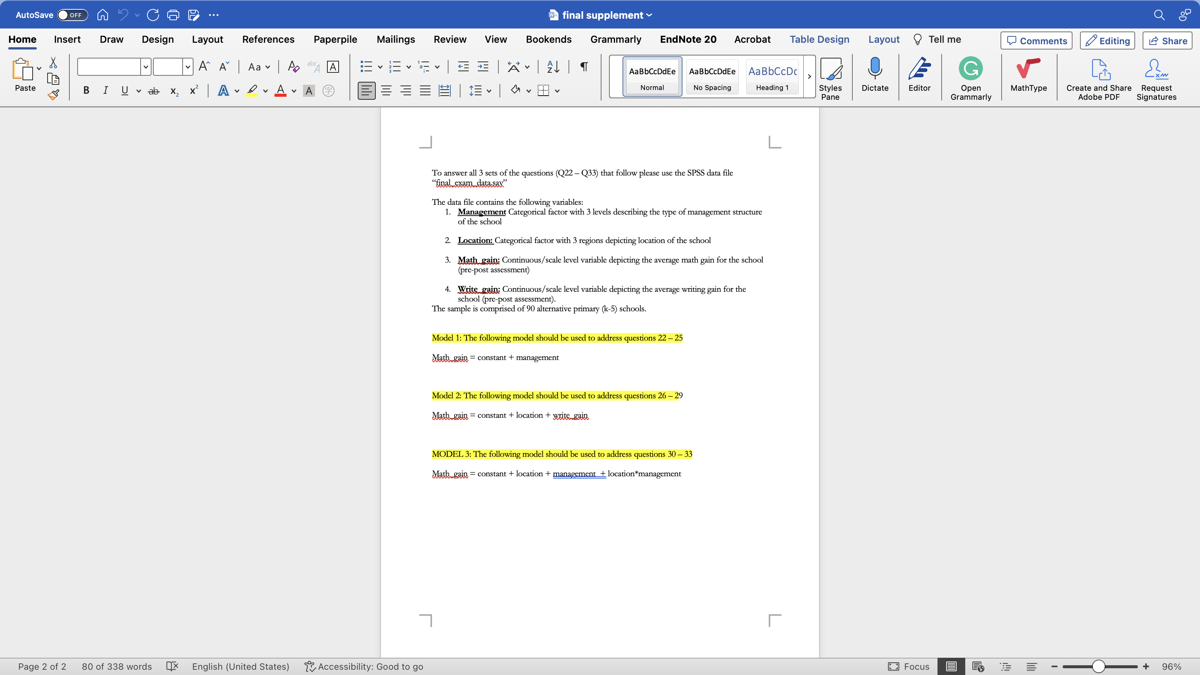This screenshot has width=1200, height=675.
Task: Open the Styles Pane
Action: click(x=830, y=78)
